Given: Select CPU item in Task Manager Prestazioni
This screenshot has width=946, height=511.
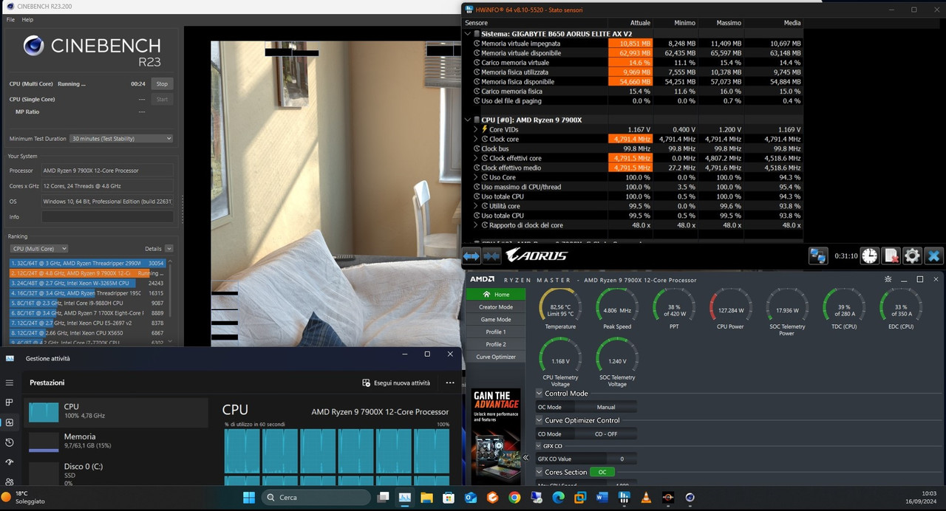Looking at the screenshot, I should 116,411.
